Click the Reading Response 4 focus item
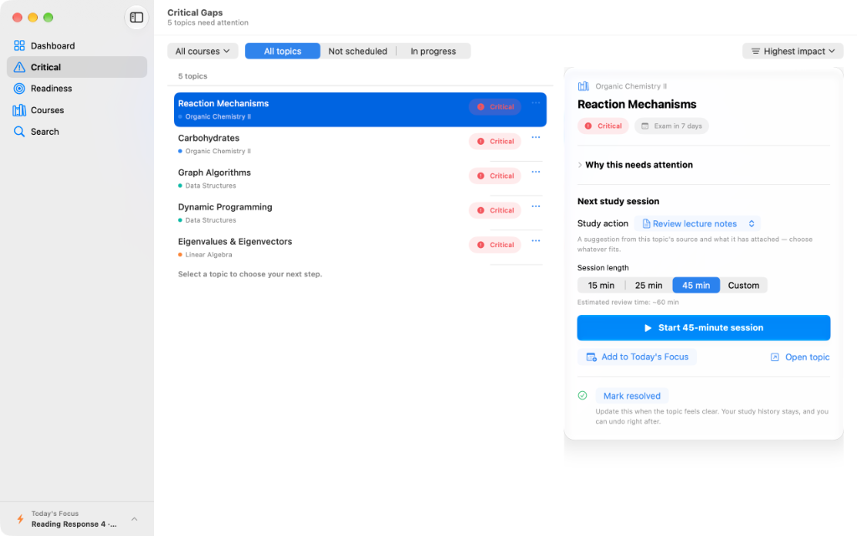Image resolution: width=857 pixels, height=536 pixels. pyautogui.click(x=74, y=524)
